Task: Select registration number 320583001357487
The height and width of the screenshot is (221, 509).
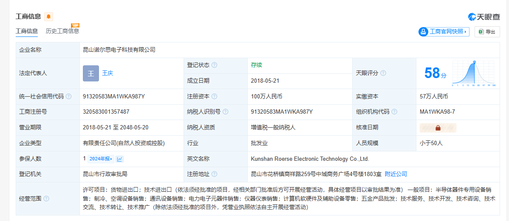Action: (106, 112)
